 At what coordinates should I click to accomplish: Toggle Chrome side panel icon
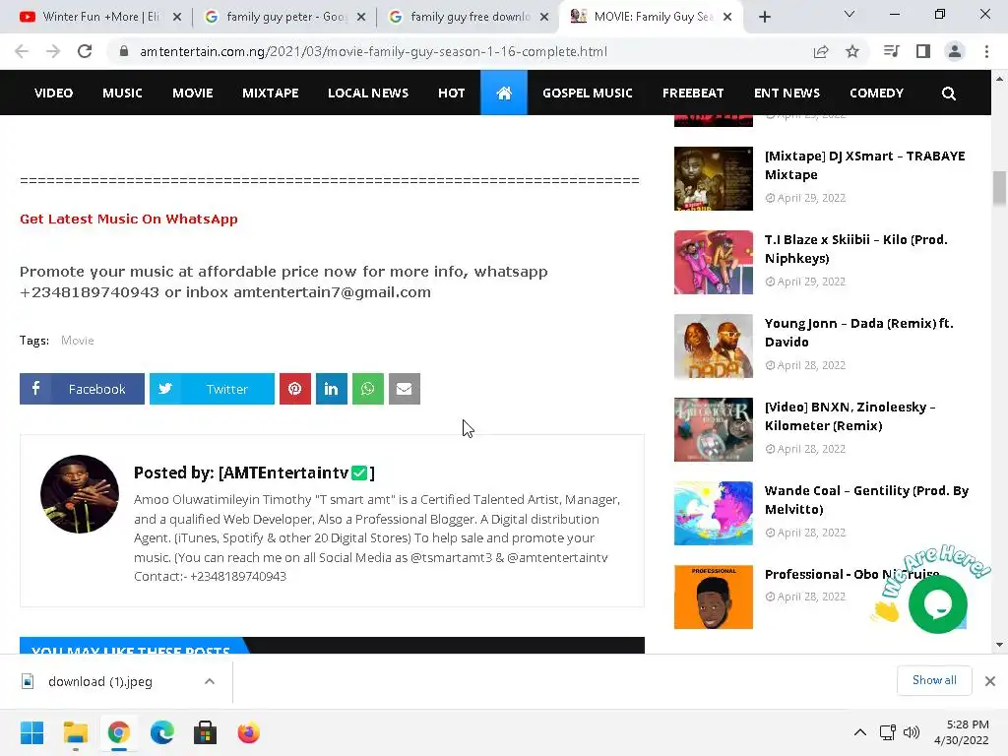(923, 51)
